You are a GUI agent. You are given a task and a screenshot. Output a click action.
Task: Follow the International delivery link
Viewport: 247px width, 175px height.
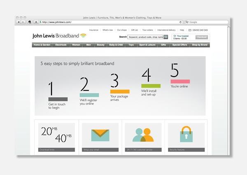[166, 30]
